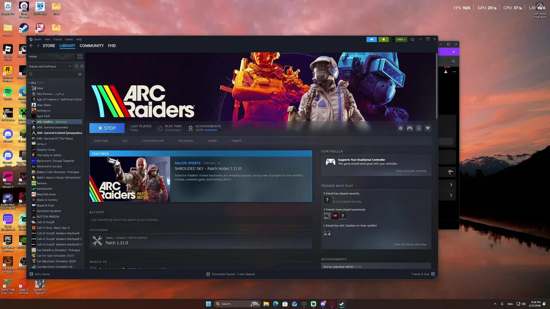Open Steam announcements megaphone button
The width and height of the screenshot is (550, 309).
coord(371,39)
